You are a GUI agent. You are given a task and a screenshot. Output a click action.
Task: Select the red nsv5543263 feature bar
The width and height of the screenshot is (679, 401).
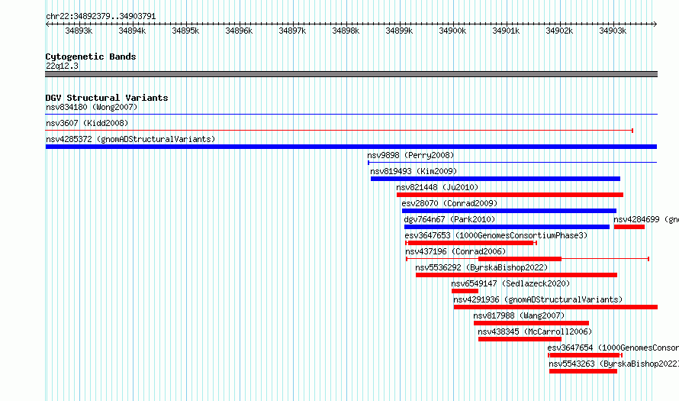[x=584, y=371]
